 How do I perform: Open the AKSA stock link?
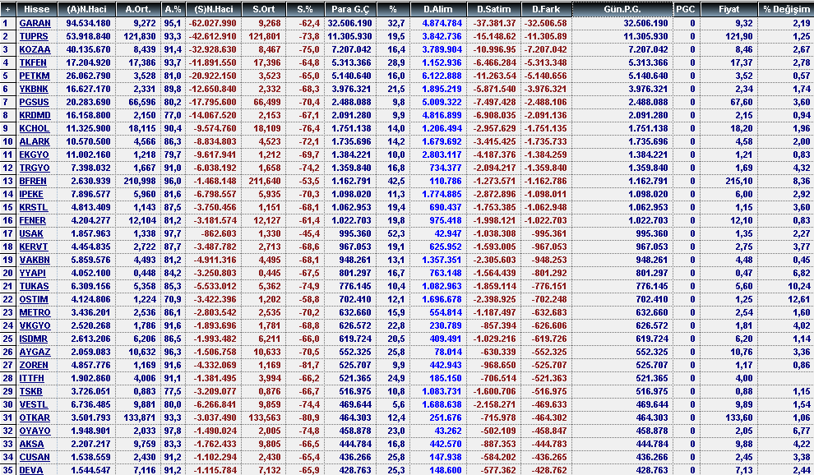tap(31, 444)
